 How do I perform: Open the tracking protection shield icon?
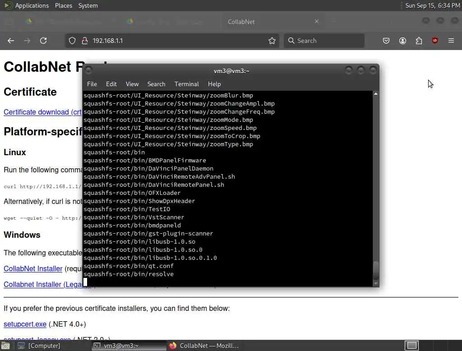click(72, 41)
